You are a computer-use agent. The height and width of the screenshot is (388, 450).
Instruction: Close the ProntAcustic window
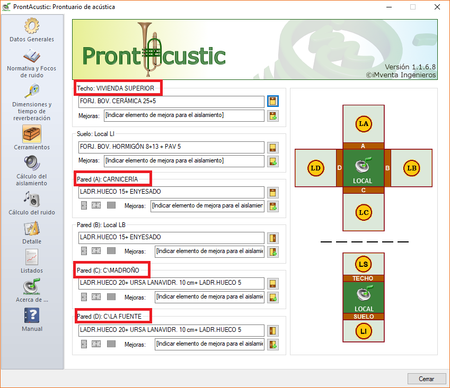click(x=437, y=7)
